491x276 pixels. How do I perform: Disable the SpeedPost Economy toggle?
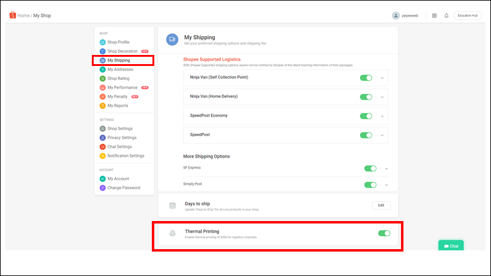click(366, 116)
